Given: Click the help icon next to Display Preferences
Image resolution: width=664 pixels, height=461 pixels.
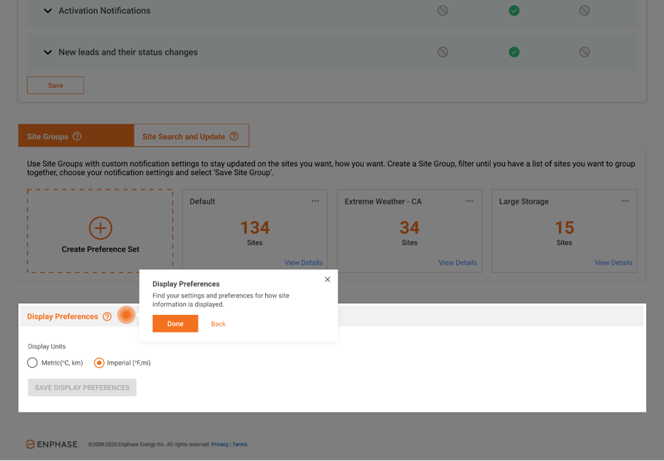Looking at the screenshot, I should coord(107,316).
